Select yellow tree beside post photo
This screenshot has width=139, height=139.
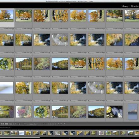(x=24, y=88)
